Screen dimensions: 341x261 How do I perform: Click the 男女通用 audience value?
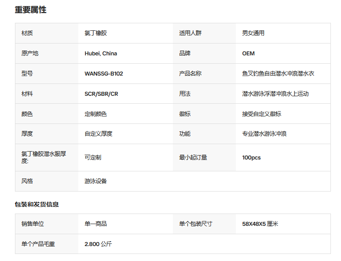coord(253,33)
